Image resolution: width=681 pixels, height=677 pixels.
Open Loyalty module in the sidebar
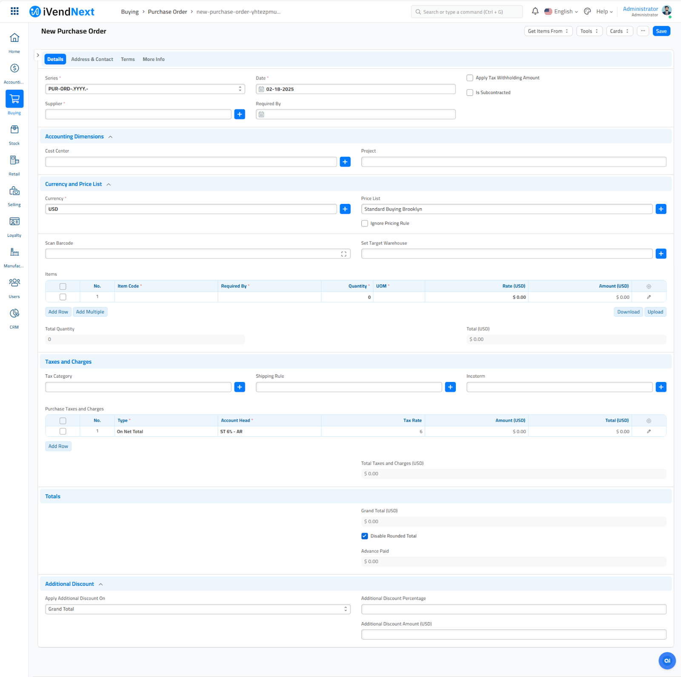coord(14,227)
